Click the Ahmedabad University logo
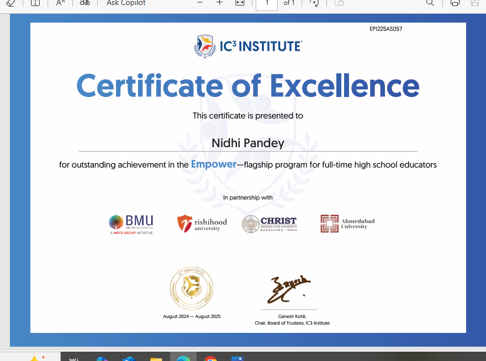 (x=347, y=223)
